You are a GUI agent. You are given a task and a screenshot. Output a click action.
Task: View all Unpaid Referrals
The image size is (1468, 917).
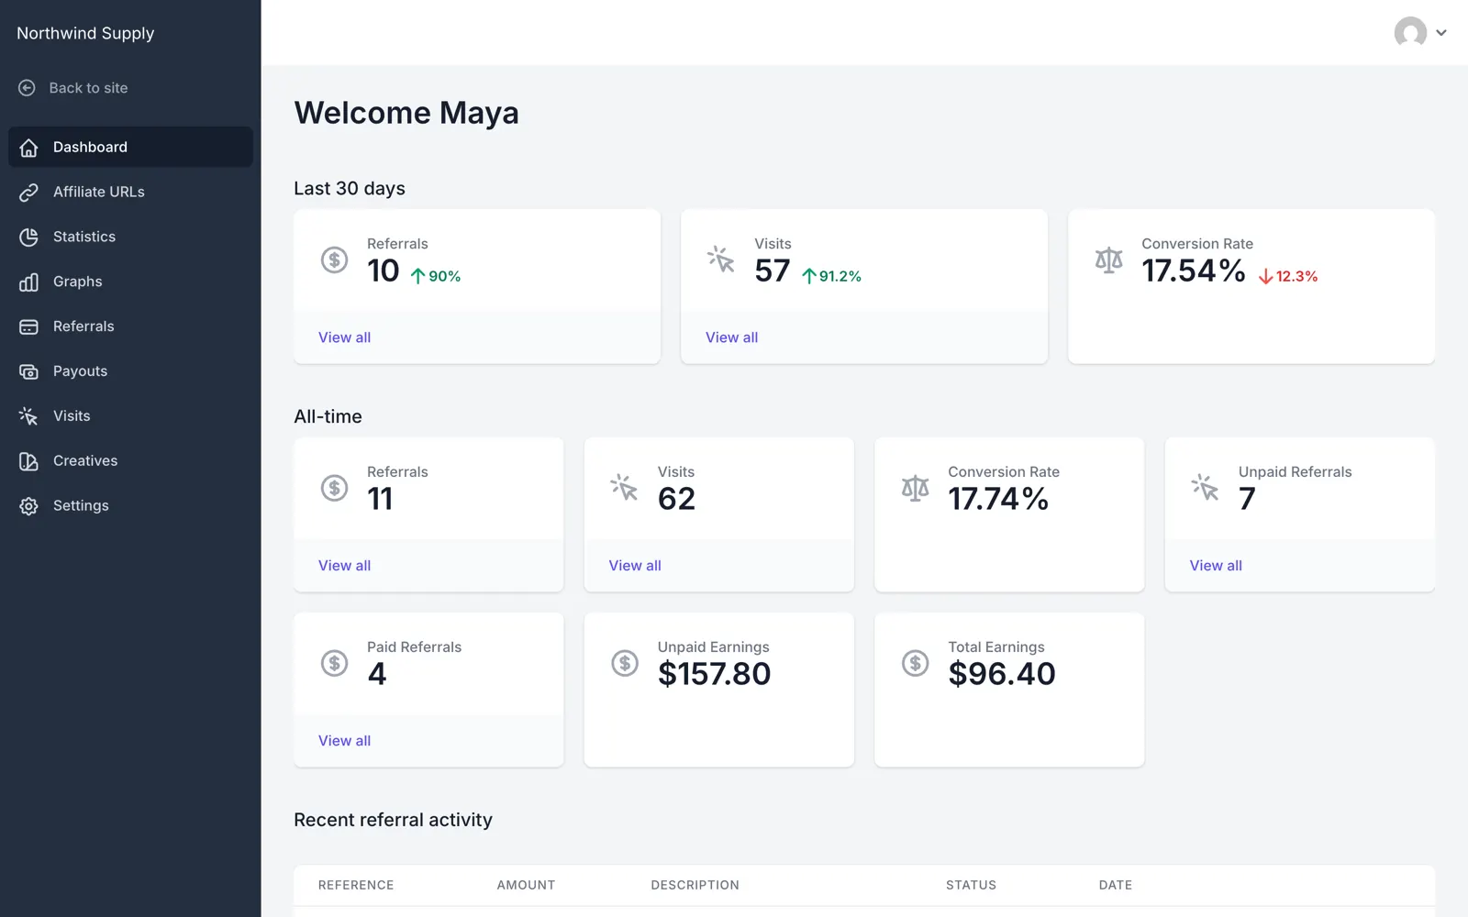(x=1216, y=566)
